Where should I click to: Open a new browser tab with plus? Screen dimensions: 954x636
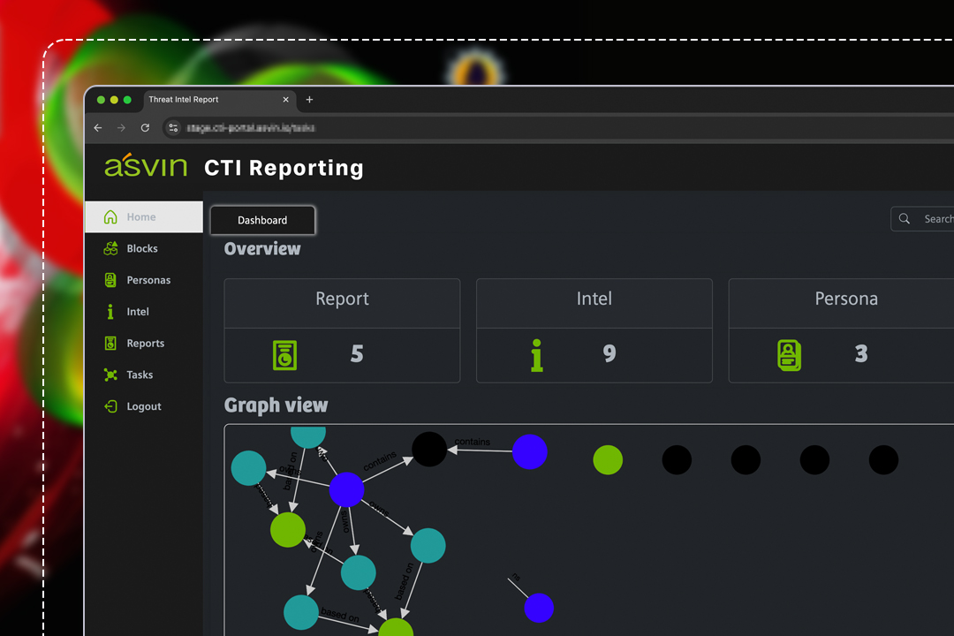click(x=309, y=100)
